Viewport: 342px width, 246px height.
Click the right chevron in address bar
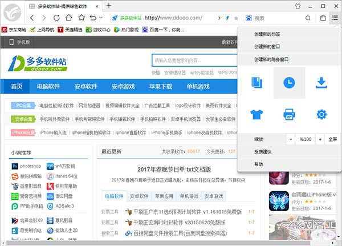click(219, 18)
